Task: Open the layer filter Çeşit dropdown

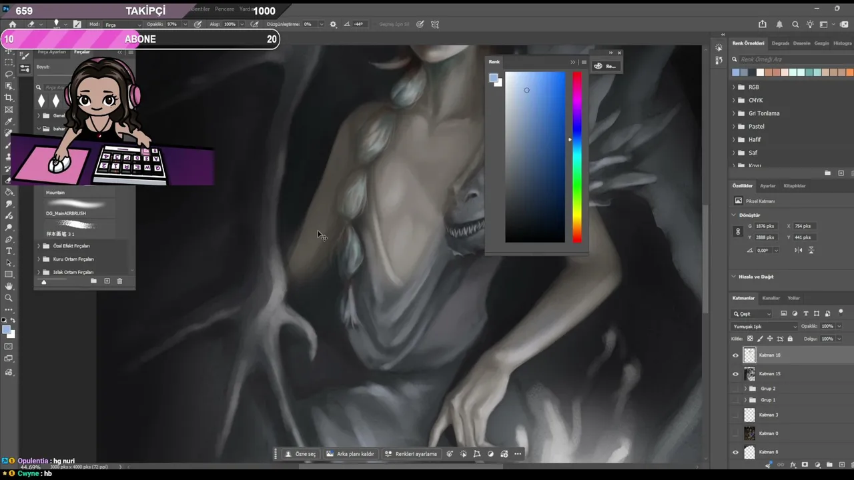Action: pos(752,314)
